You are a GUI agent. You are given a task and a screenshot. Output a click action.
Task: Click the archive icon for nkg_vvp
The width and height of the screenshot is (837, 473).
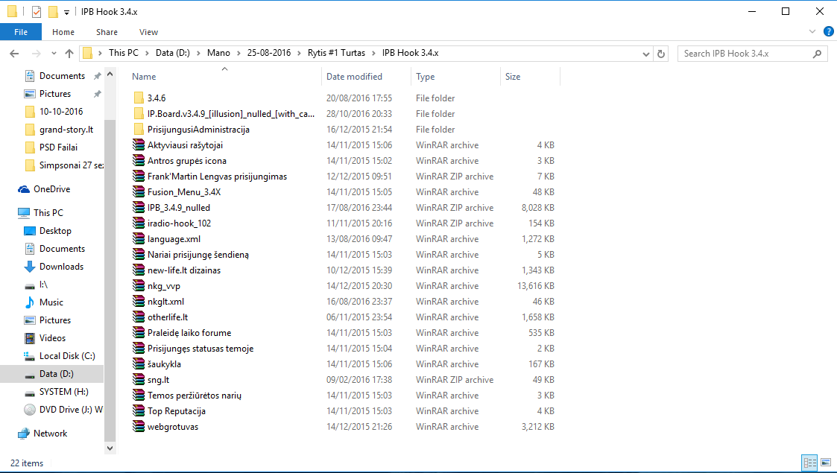139,285
